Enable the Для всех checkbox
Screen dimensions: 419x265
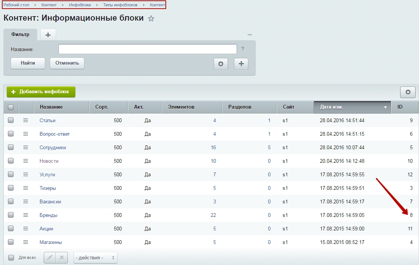11,258
